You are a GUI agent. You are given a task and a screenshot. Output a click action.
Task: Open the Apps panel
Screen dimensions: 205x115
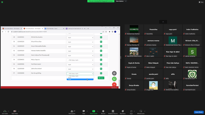tap(131, 112)
